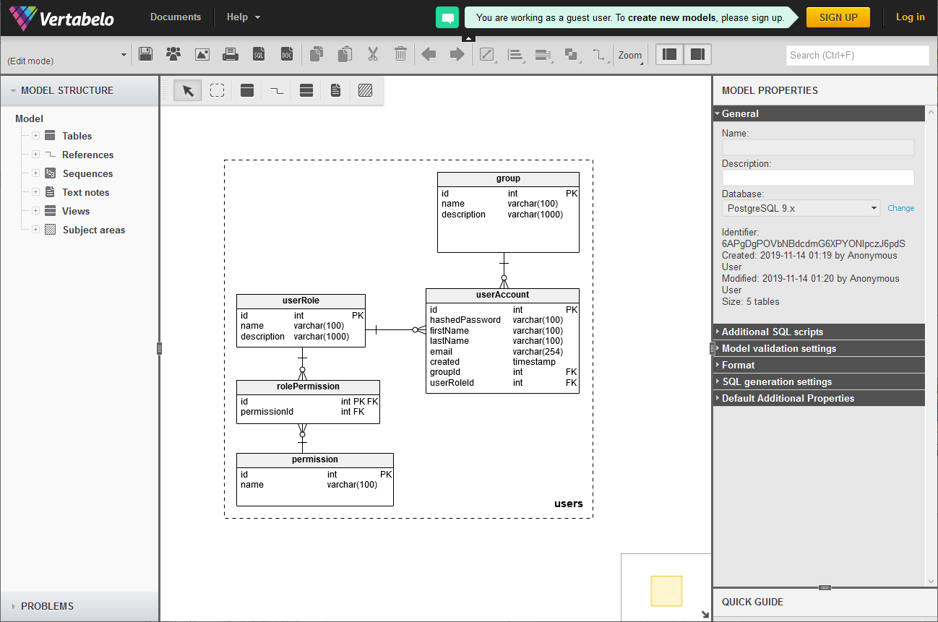This screenshot has height=622, width=938.
Task: Choose the Add text note tool
Action: (x=335, y=90)
